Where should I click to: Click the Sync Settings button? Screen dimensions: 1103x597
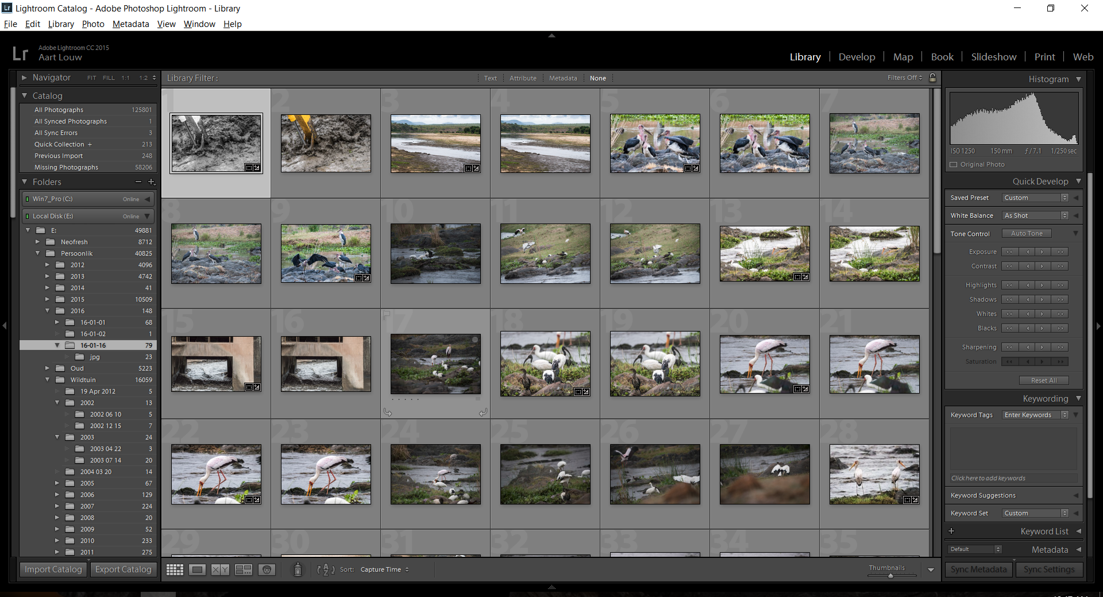[1049, 569]
